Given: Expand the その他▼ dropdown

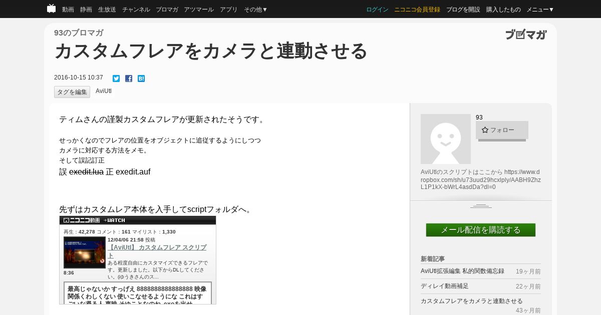Looking at the screenshot, I should [256, 9].
